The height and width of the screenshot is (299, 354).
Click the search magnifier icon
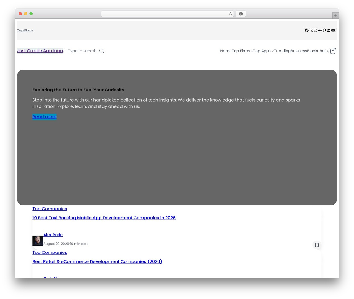102,51
